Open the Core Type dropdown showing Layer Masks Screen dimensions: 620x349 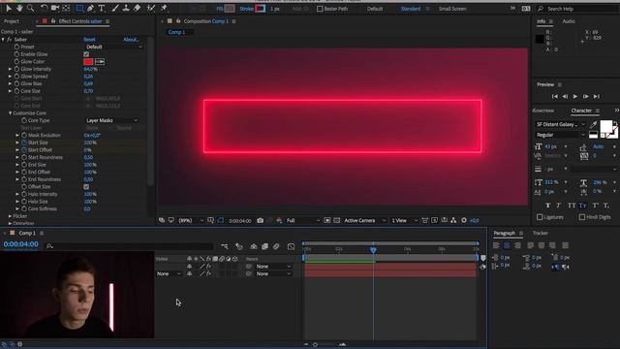pyautogui.click(x=112, y=120)
